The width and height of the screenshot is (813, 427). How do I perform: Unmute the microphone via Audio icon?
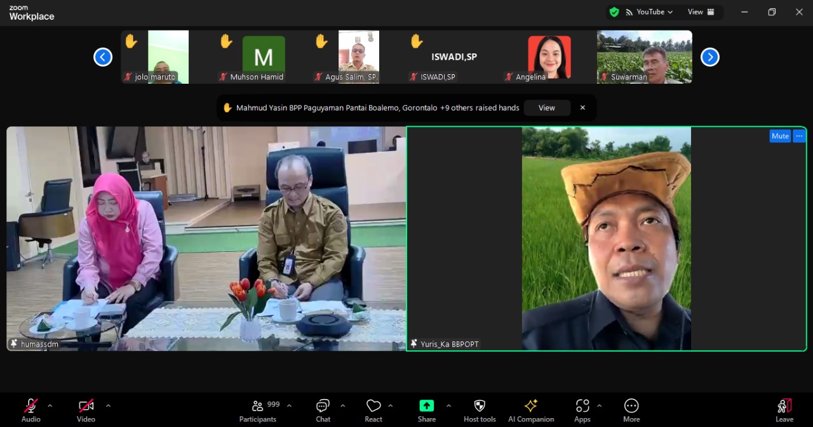30,406
